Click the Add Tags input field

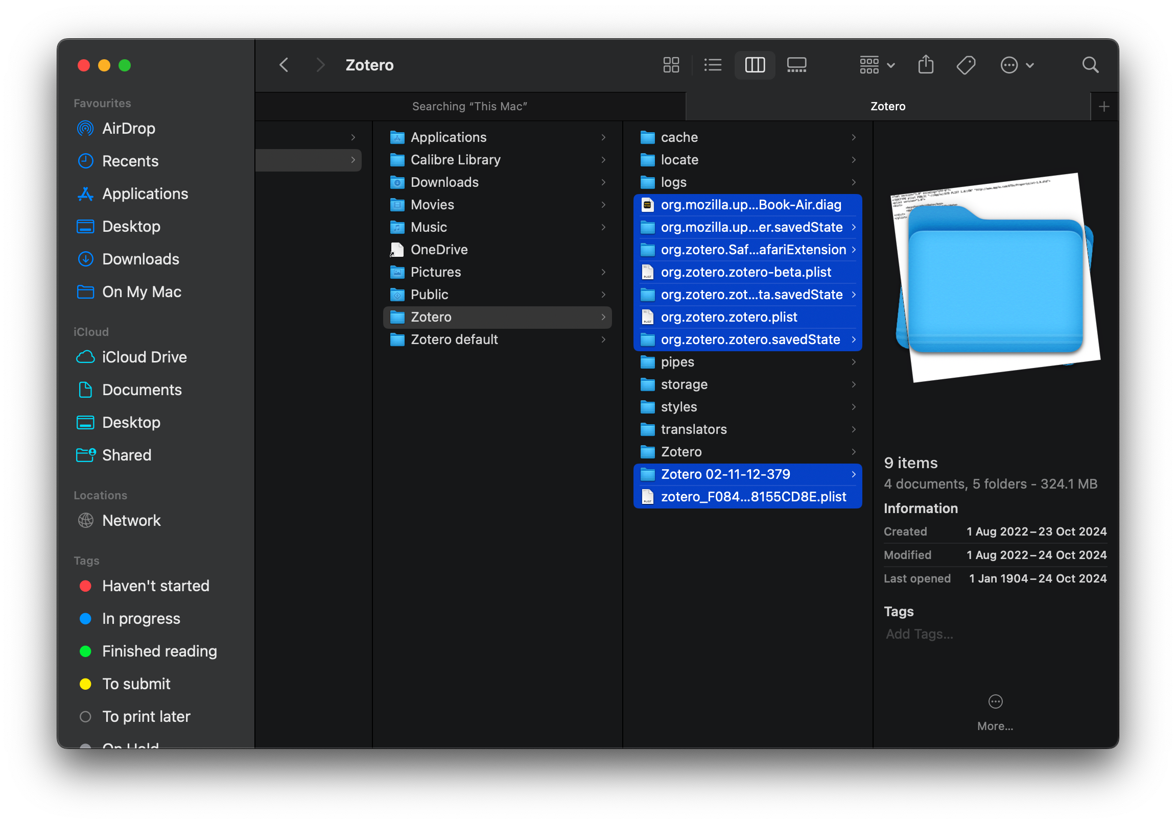coord(920,634)
